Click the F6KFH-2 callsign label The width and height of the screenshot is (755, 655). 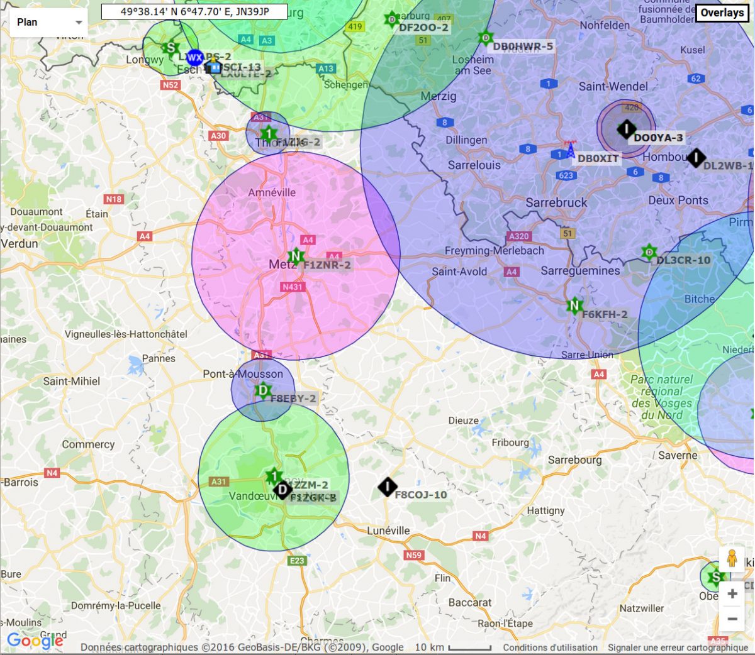click(605, 314)
